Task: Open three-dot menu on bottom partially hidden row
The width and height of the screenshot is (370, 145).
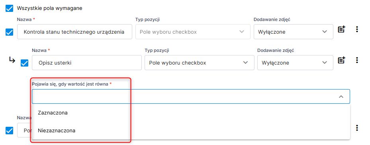Action: (x=357, y=128)
